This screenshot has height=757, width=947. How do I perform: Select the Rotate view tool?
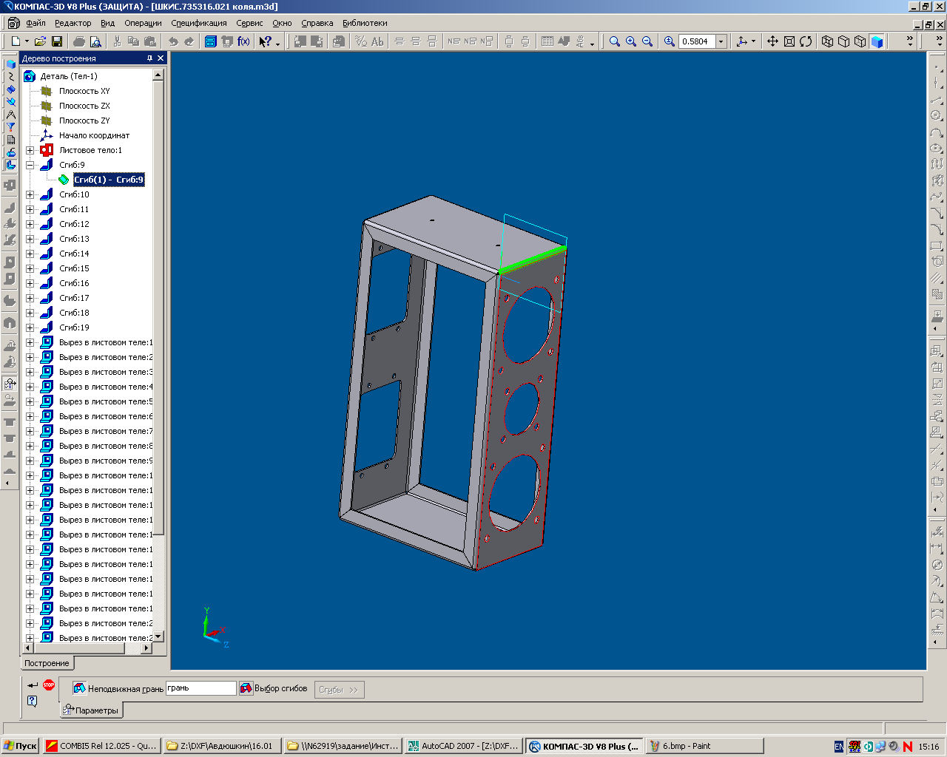click(x=806, y=41)
